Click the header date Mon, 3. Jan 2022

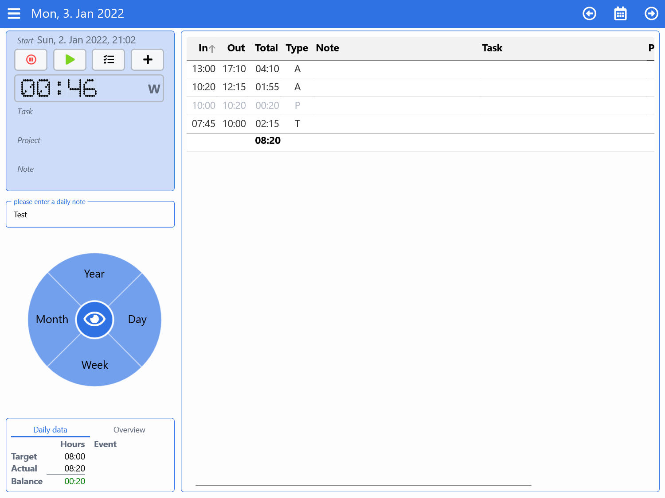pos(78,14)
